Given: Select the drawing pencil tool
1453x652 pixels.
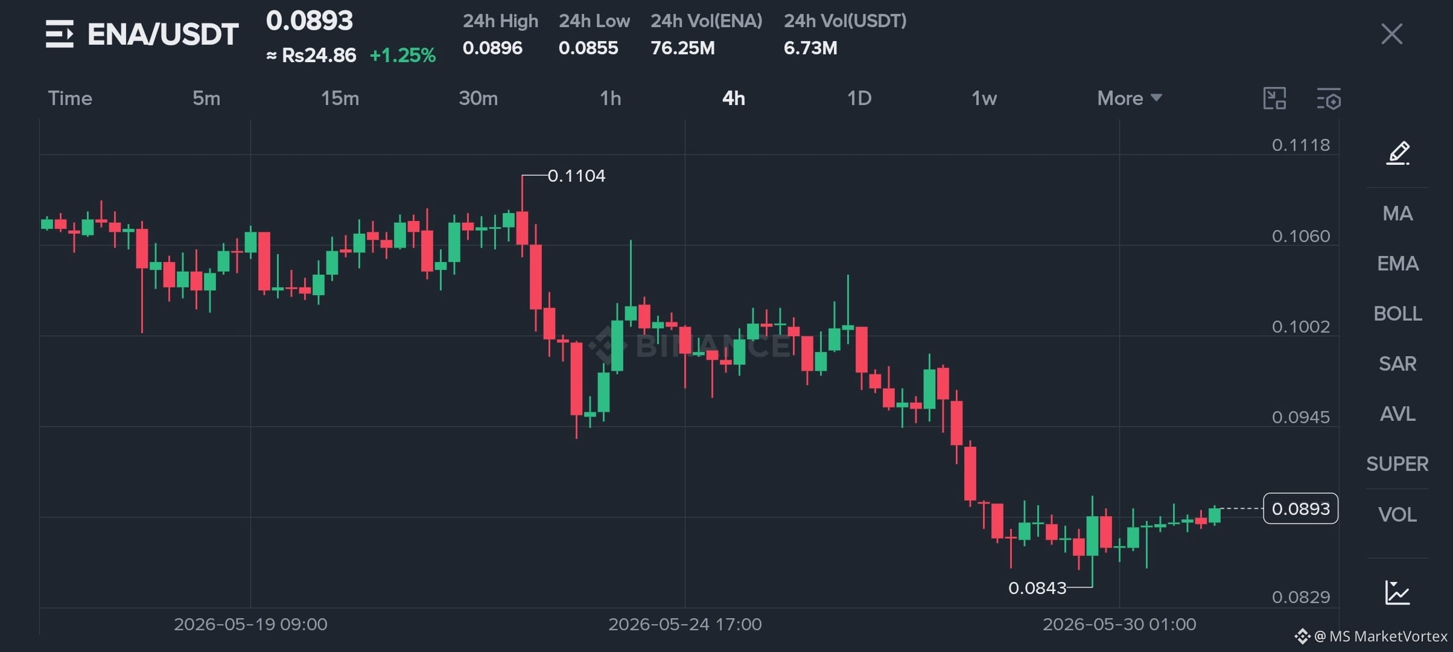Looking at the screenshot, I should point(1397,153).
